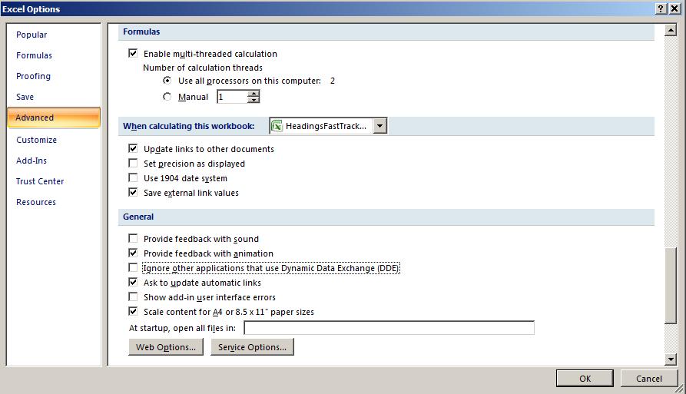Confirm settings with OK button
Screen dimensions: 686x394
585,379
